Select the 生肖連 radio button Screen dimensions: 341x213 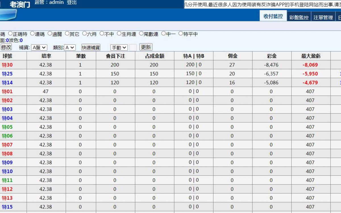coord(119,34)
